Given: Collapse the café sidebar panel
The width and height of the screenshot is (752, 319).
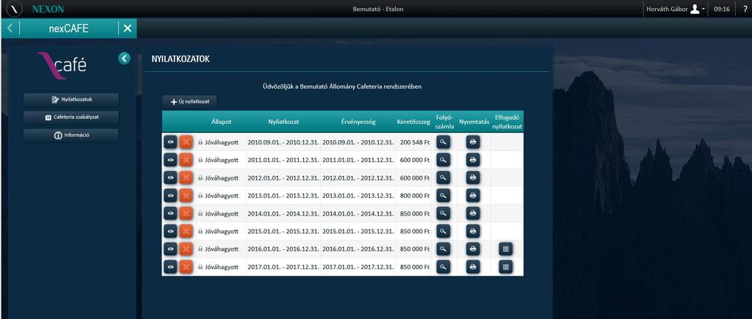Looking at the screenshot, I should coord(124,59).
